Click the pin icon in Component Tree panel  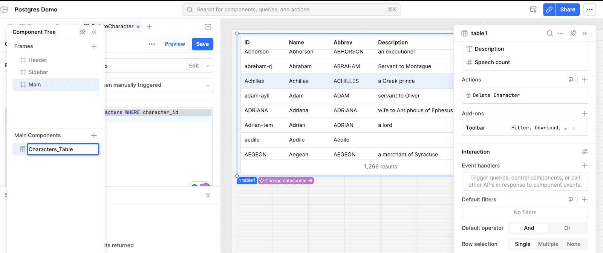(83, 32)
